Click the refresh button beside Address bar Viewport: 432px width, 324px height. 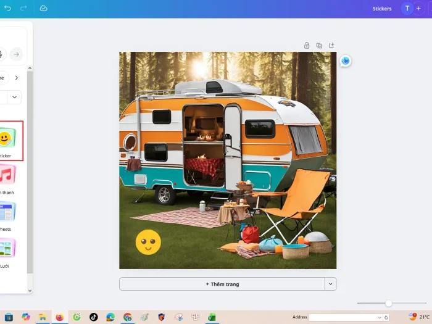(386, 317)
